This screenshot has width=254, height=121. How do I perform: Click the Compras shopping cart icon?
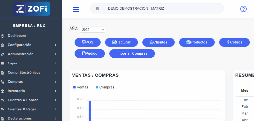(x=3, y=82)
